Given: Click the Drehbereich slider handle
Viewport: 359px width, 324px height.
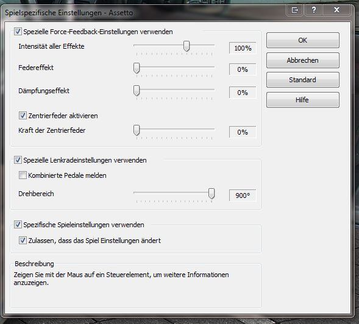Looking at the screenshot, I should [x=211, y=194].
